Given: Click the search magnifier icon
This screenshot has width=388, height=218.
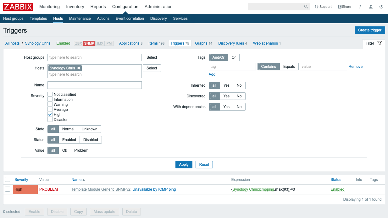Looking at the screenshot, I should (x=306, y=7).
